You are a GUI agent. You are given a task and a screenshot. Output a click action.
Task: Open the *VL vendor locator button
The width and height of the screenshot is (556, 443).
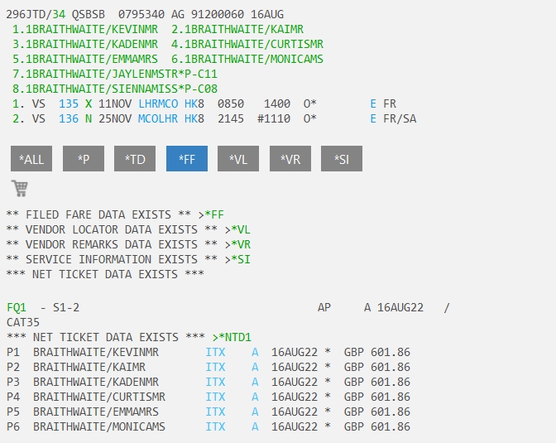238,159
